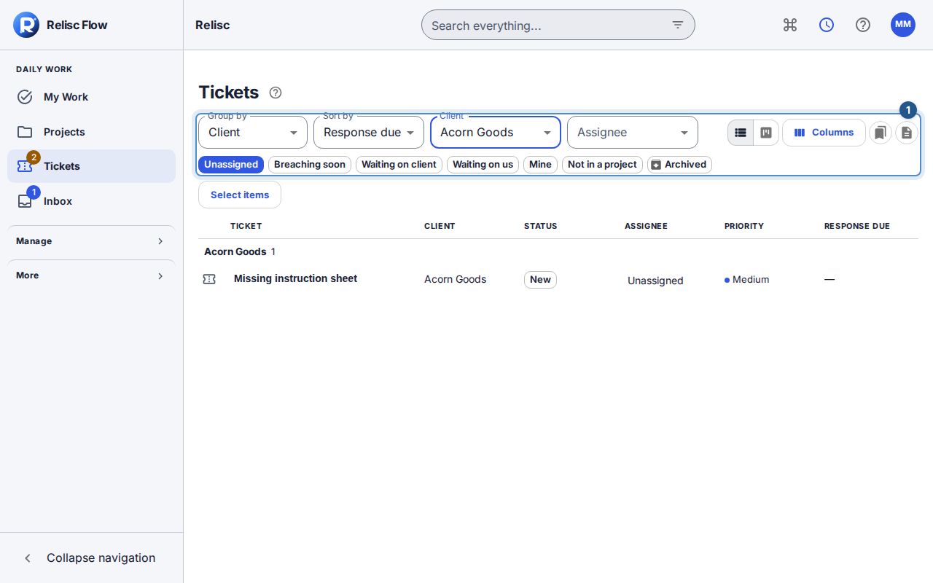
Task: Click the Medium priority cell
Action: 746,280
